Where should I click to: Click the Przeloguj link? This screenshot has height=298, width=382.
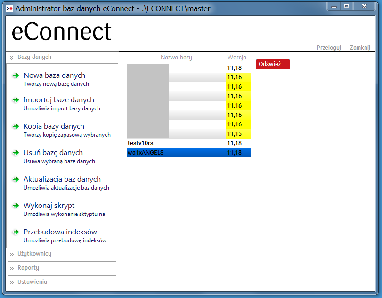pos(329,47)
